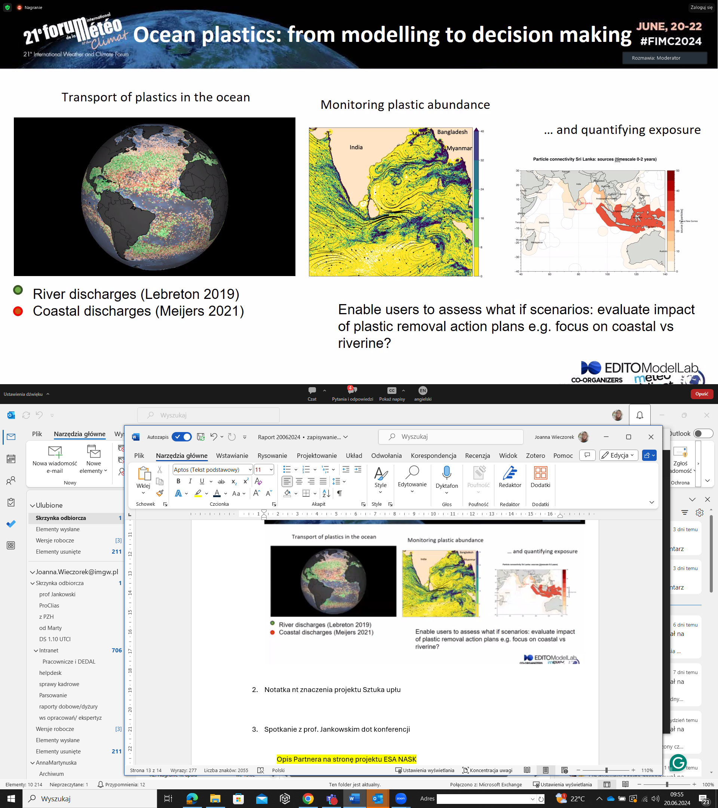This screenshot has height=808, width=718.
Task: Open the Edycja mode dropdown
Action: (x=619, y=455)
